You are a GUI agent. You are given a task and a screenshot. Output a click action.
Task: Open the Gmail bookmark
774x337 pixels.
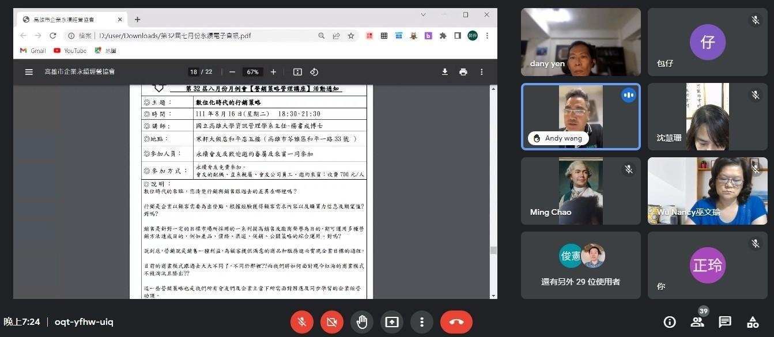[x=33, y=51]
